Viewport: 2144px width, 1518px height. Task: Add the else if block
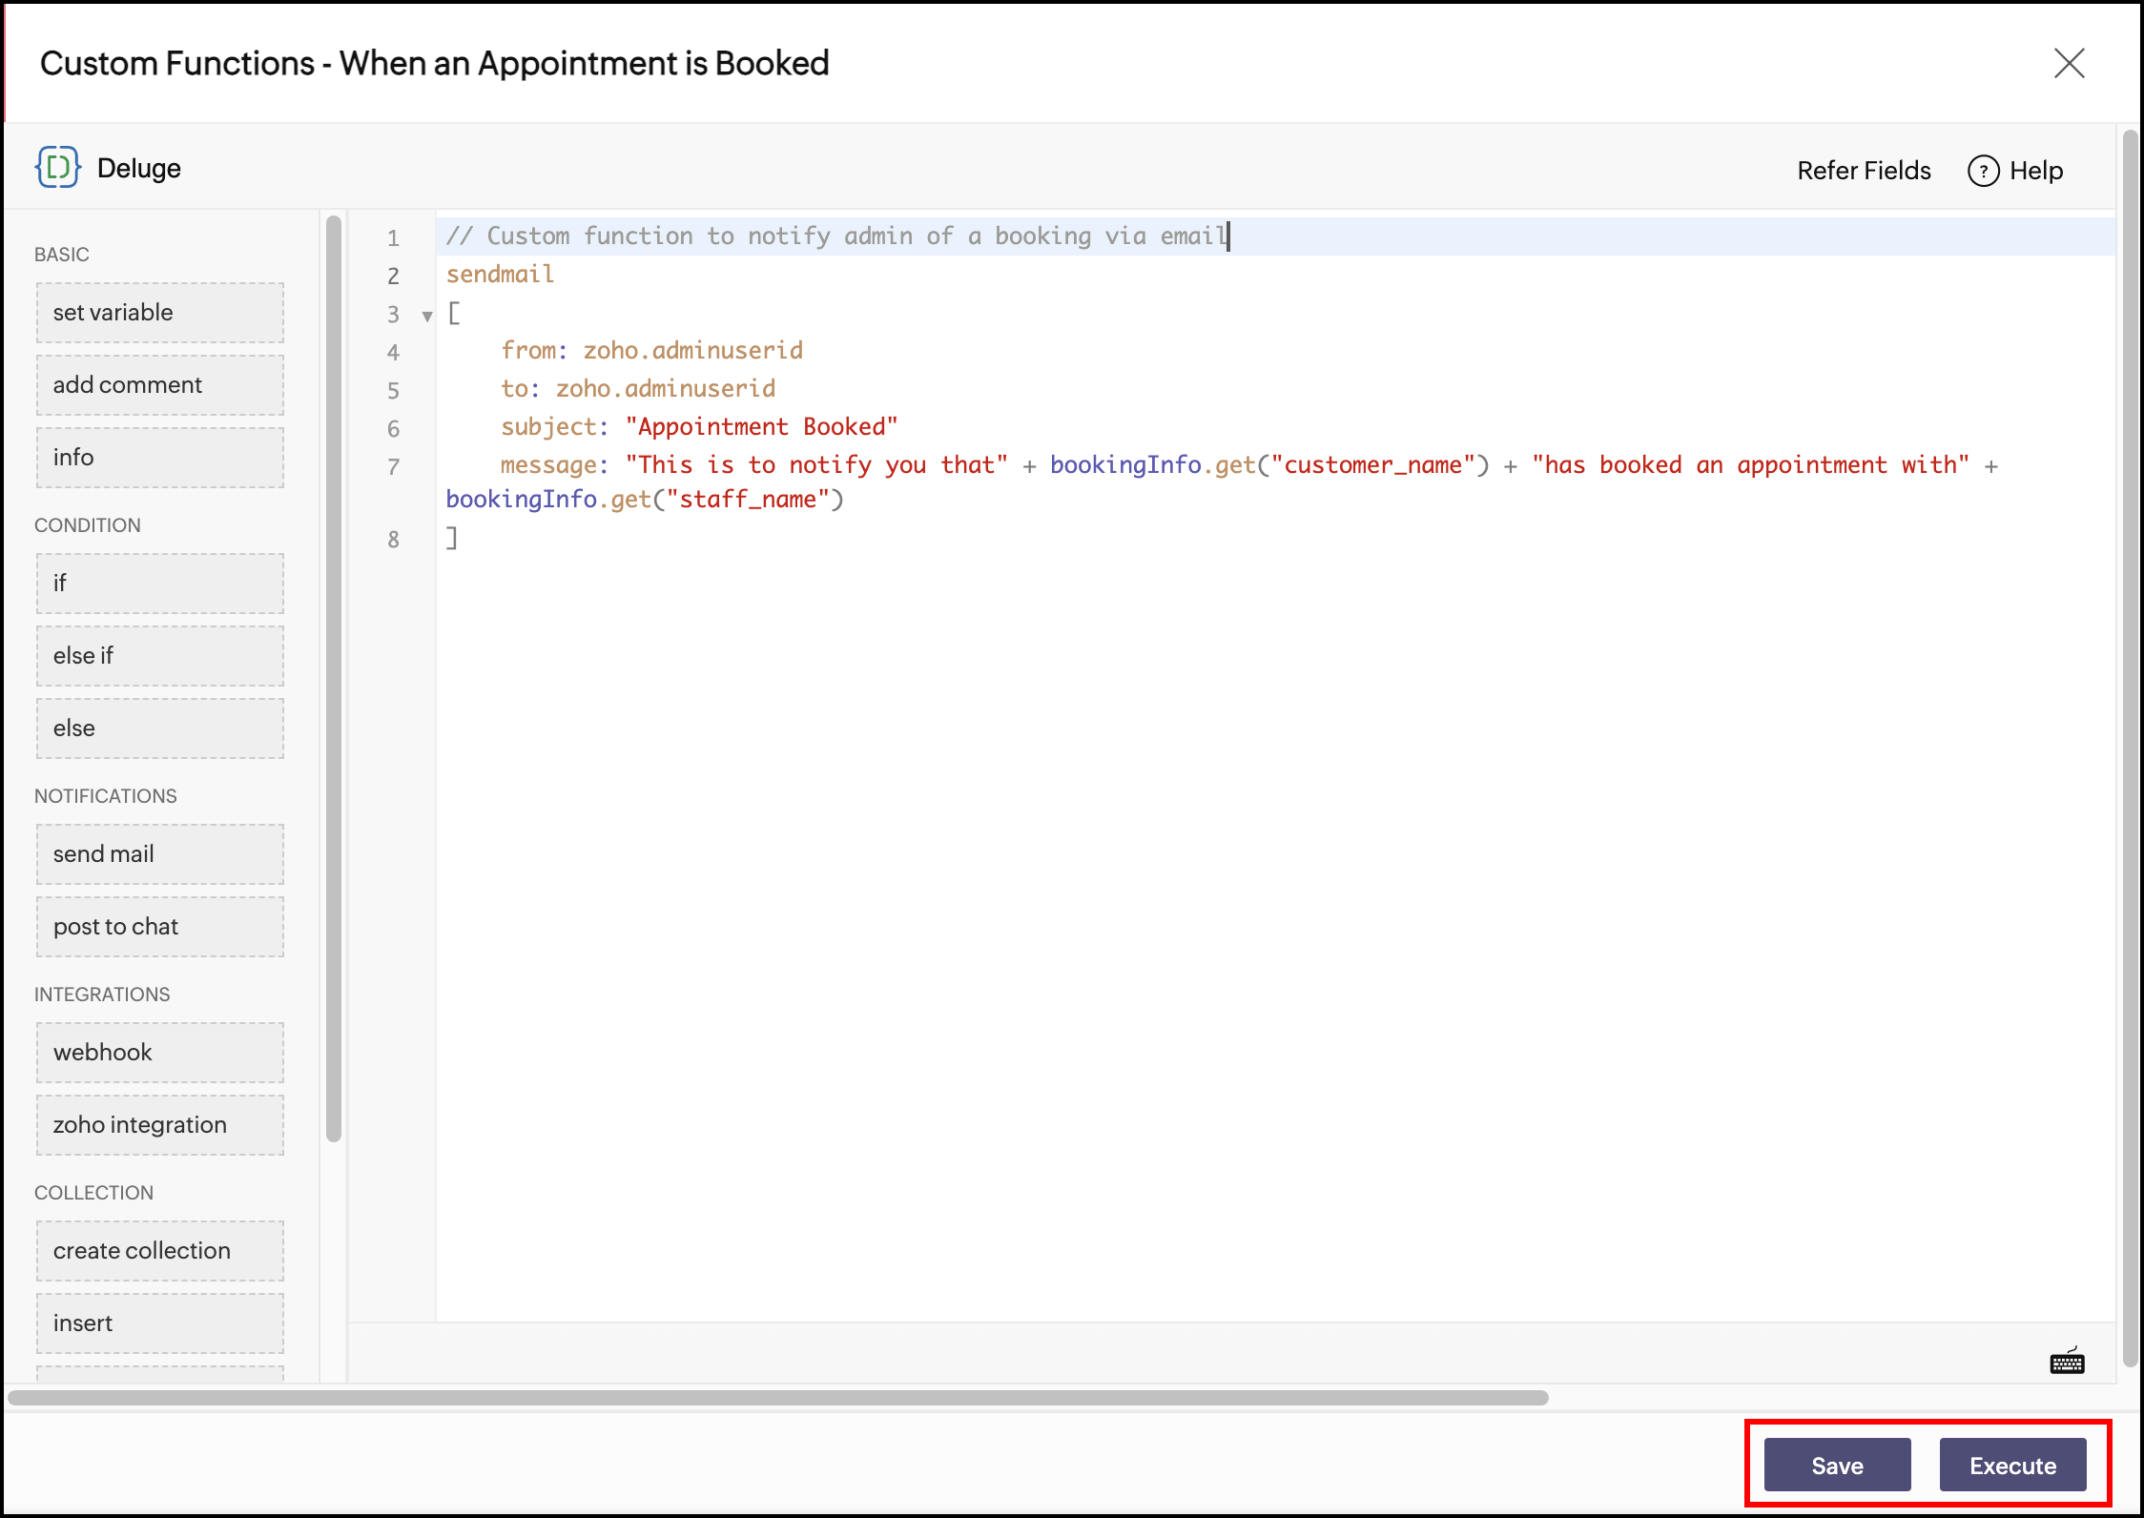(x=160, y=656)
